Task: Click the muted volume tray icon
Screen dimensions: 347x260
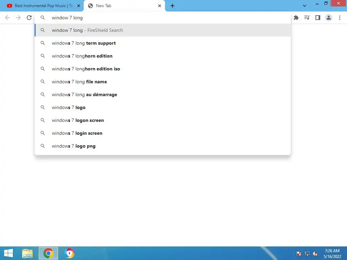Action: point(315,254)
